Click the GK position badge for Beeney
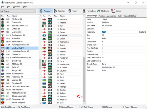 coord(50,52)
